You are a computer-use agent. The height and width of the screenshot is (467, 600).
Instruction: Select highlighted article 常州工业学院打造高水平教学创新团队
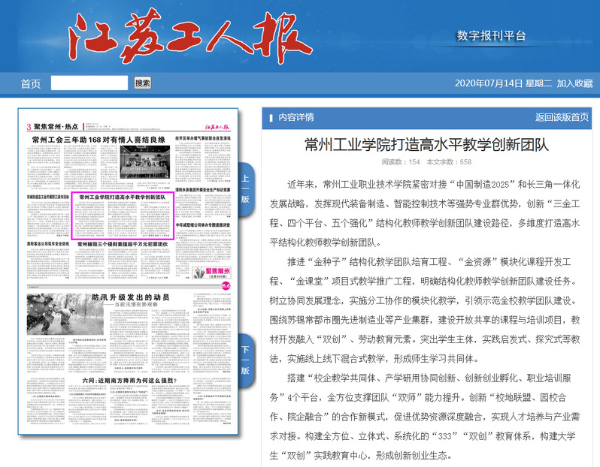point(121,197)
